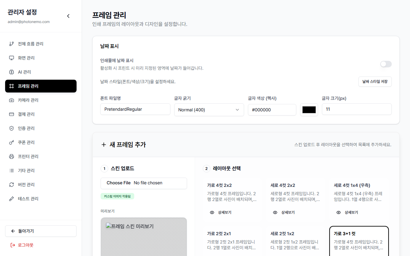The height and width of the screenshot is (256, 410).
Task: Click the monitor icon for 화면 관리
Action: pyautogui.click(x=12, y=58)
